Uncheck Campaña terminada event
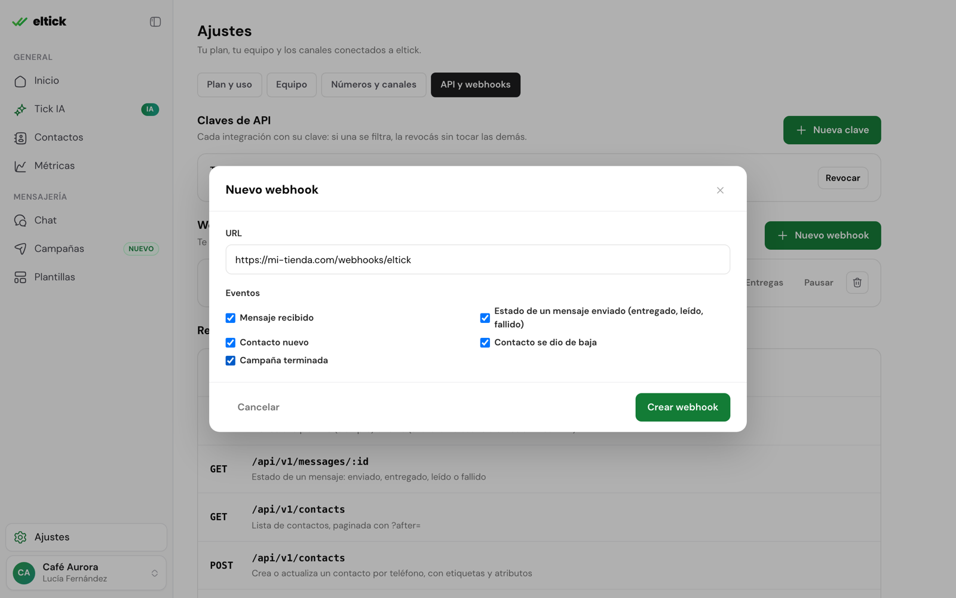The width and height of the screenshot is (956, 598). point(231,361)
